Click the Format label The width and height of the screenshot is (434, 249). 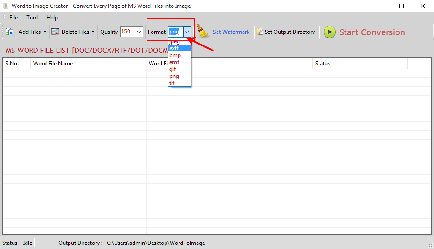point(157,32)
